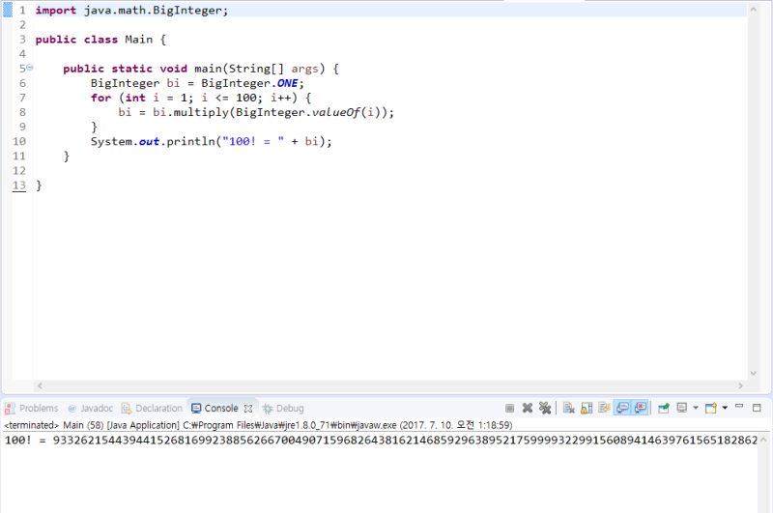
Task: Toggle show console on standard error
Action: click(640, 408)
